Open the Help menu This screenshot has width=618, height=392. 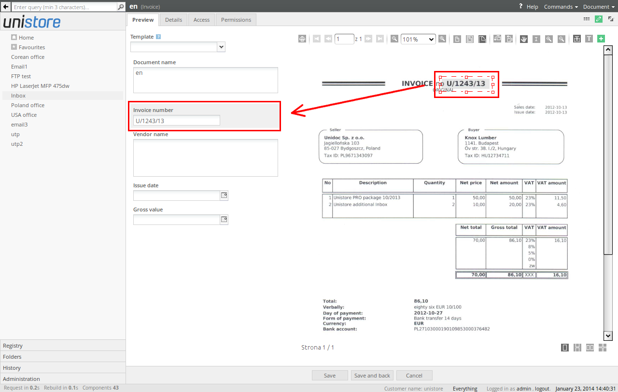pyautogui.click(x=529, y=7)
